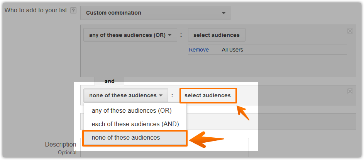Open the Custom combination dropdown
This screenshot has height=160, width=364.
(156, 13)
